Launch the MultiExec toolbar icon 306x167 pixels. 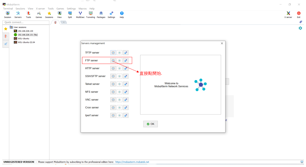[x=80, y=15]
